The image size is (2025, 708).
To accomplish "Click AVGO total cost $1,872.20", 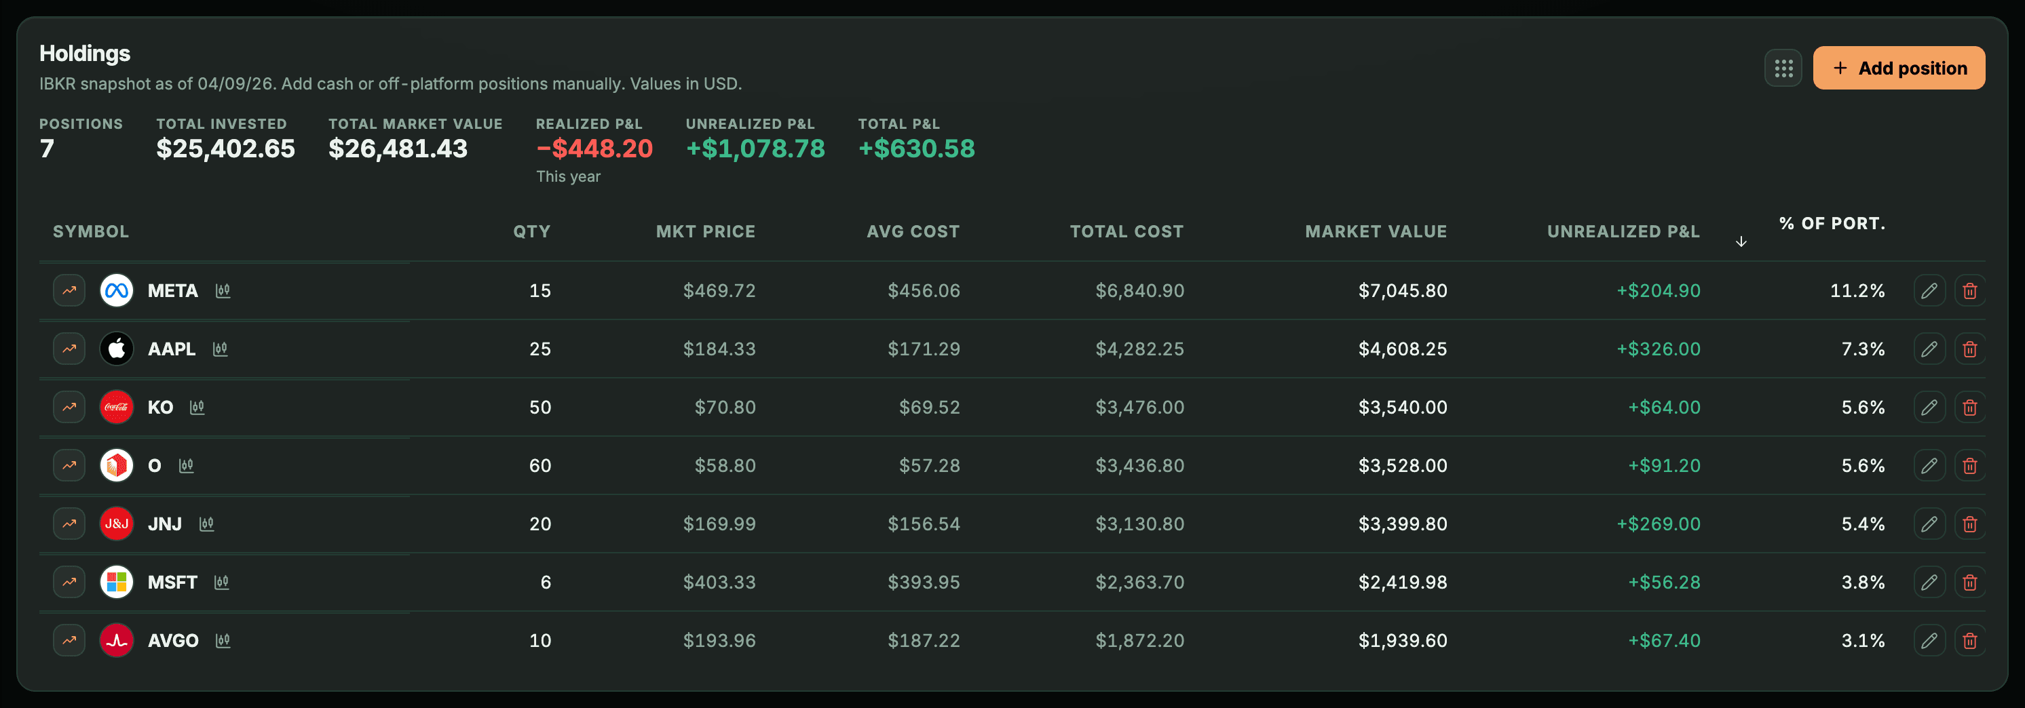I will [x=1140, y=640].
